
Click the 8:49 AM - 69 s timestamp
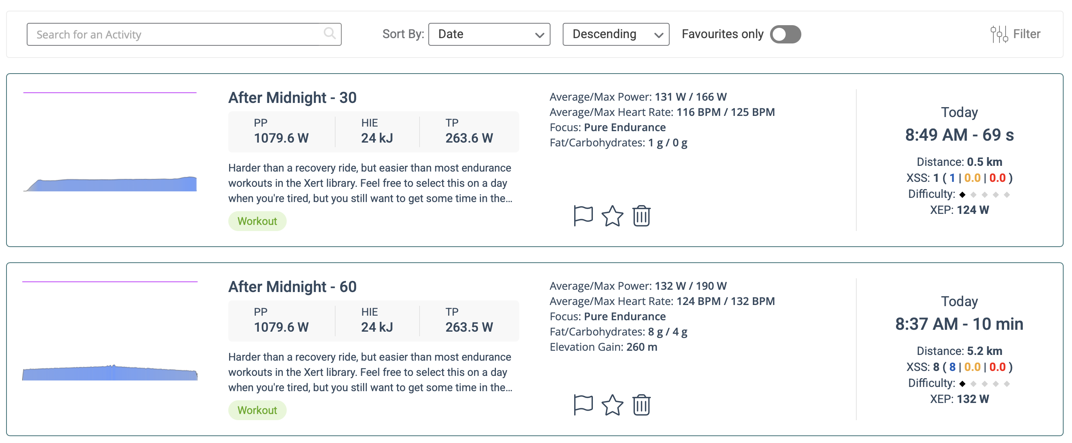959,135
